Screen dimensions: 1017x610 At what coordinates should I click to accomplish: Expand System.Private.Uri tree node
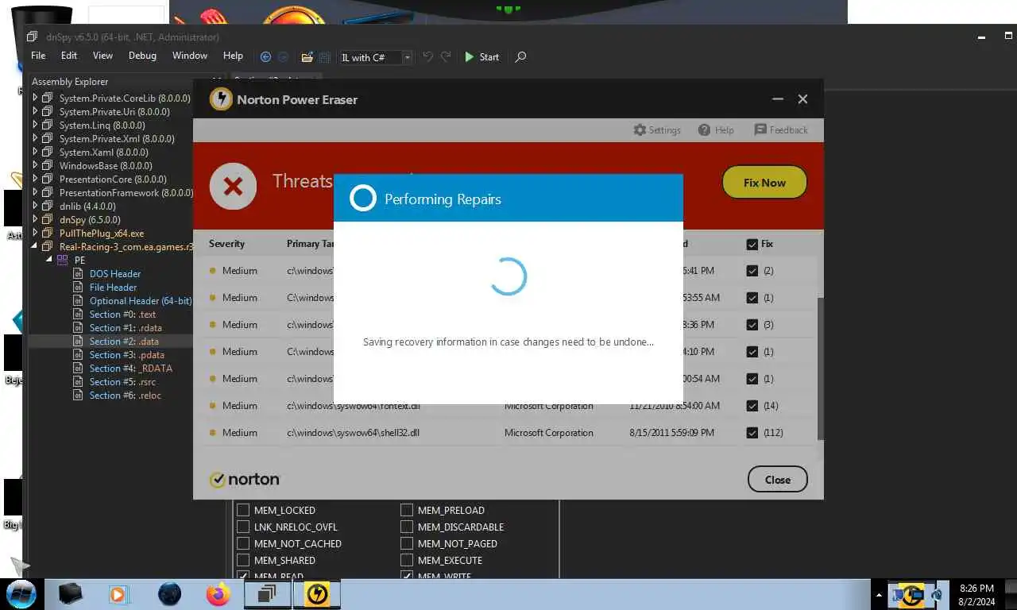tap(35, 111)
